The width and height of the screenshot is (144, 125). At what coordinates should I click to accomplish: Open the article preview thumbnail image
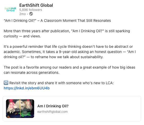point(20,109)
